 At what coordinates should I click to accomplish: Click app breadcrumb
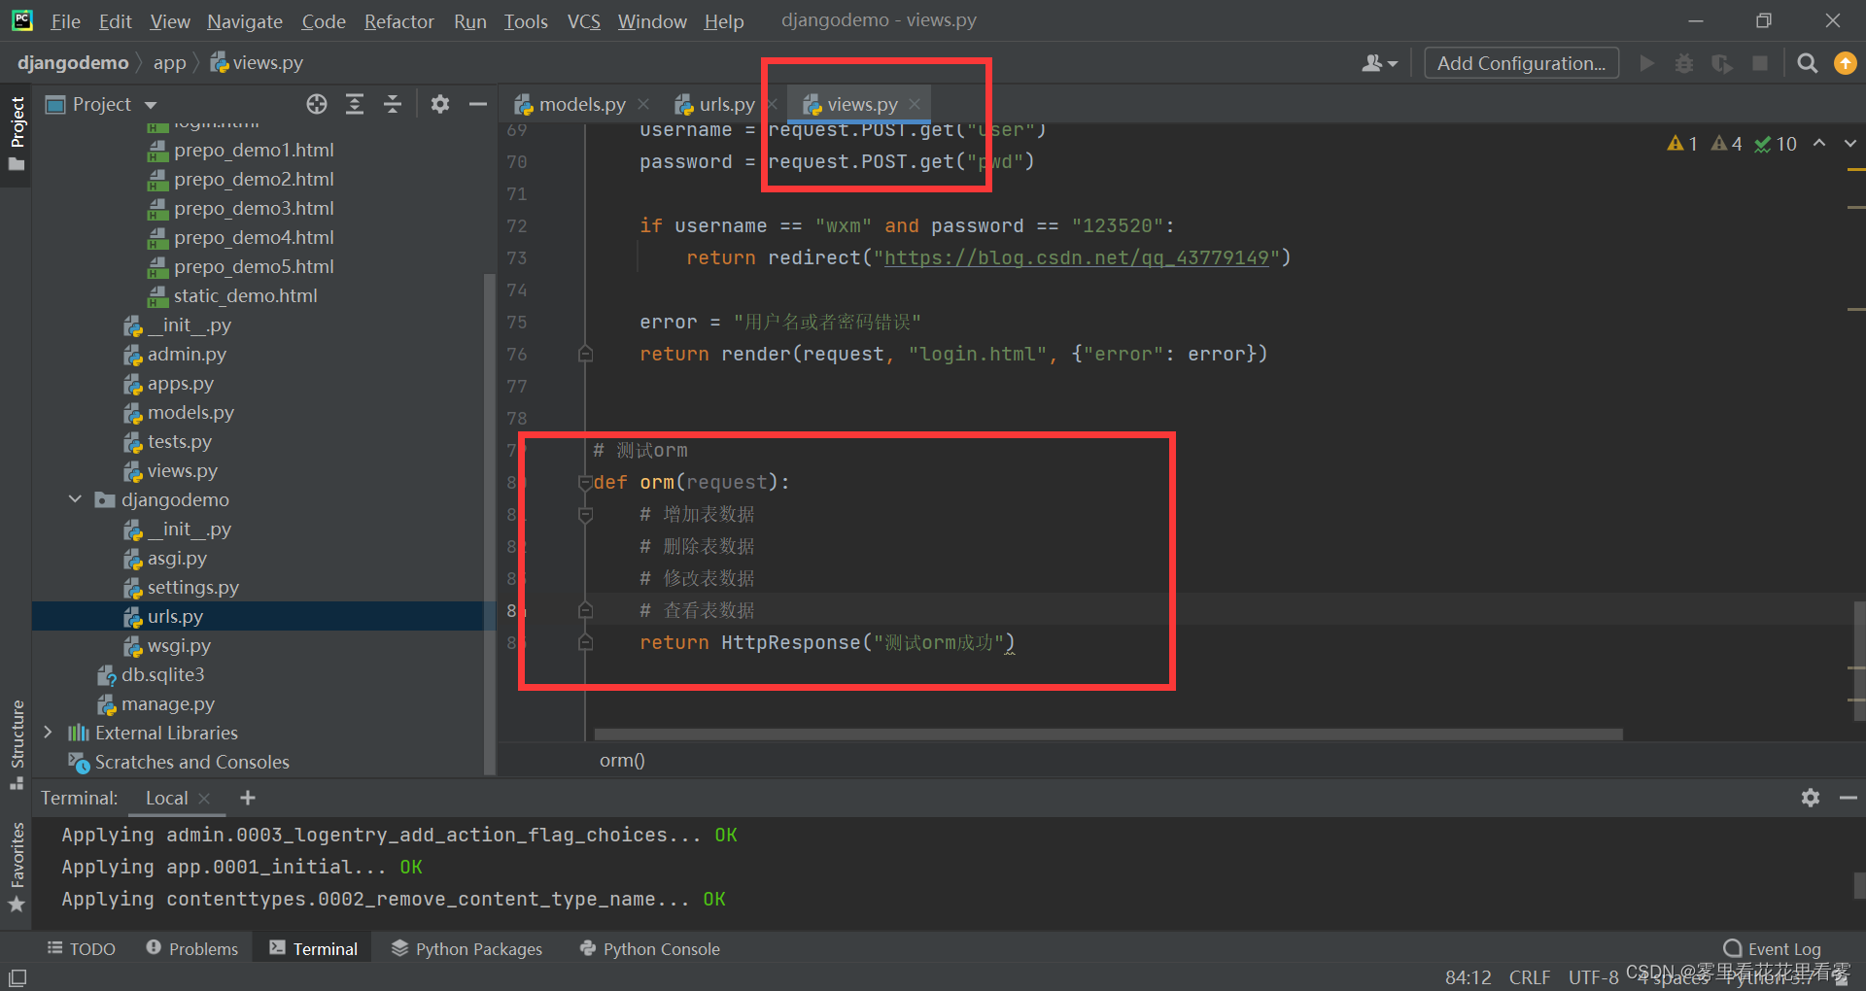169,63
